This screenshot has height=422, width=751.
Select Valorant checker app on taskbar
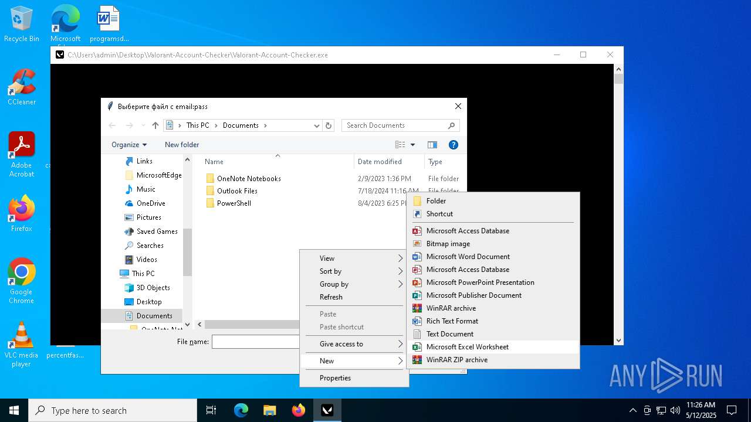(327, 410)
